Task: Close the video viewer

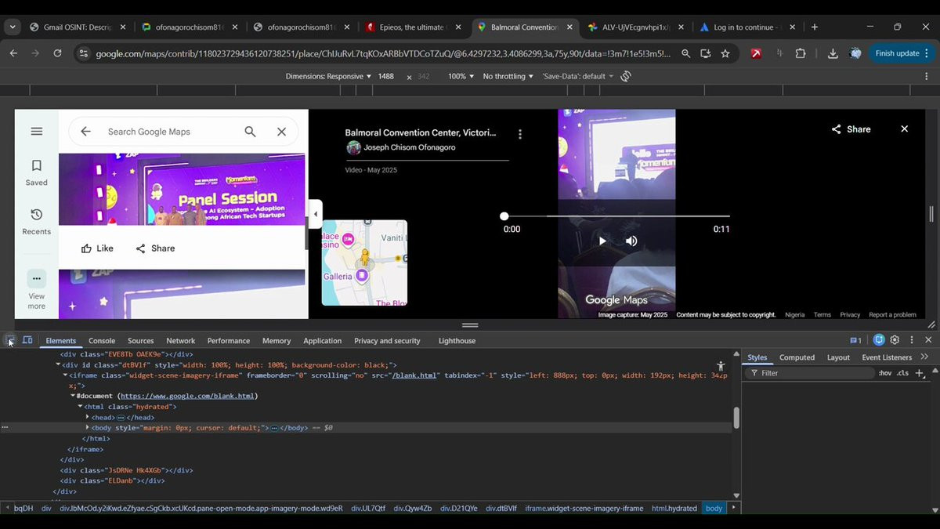Action: (904, 129)
